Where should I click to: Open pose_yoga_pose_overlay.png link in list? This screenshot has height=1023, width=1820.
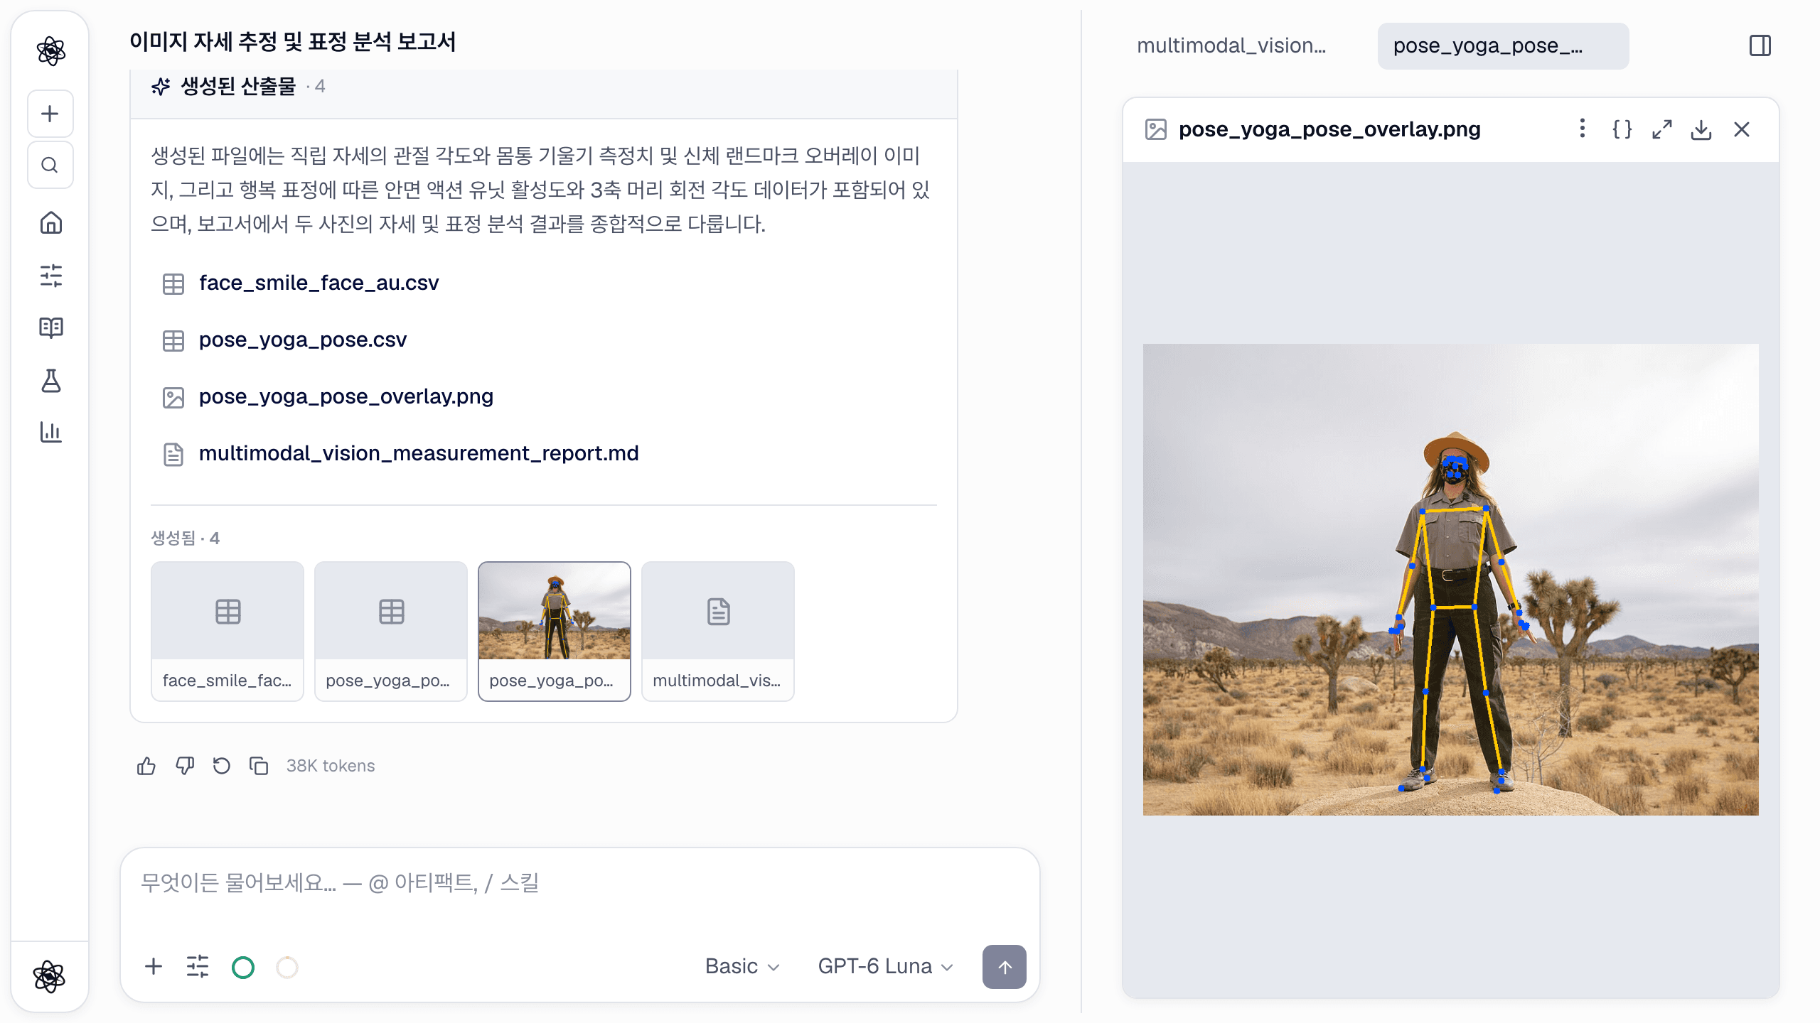point(346,396)
